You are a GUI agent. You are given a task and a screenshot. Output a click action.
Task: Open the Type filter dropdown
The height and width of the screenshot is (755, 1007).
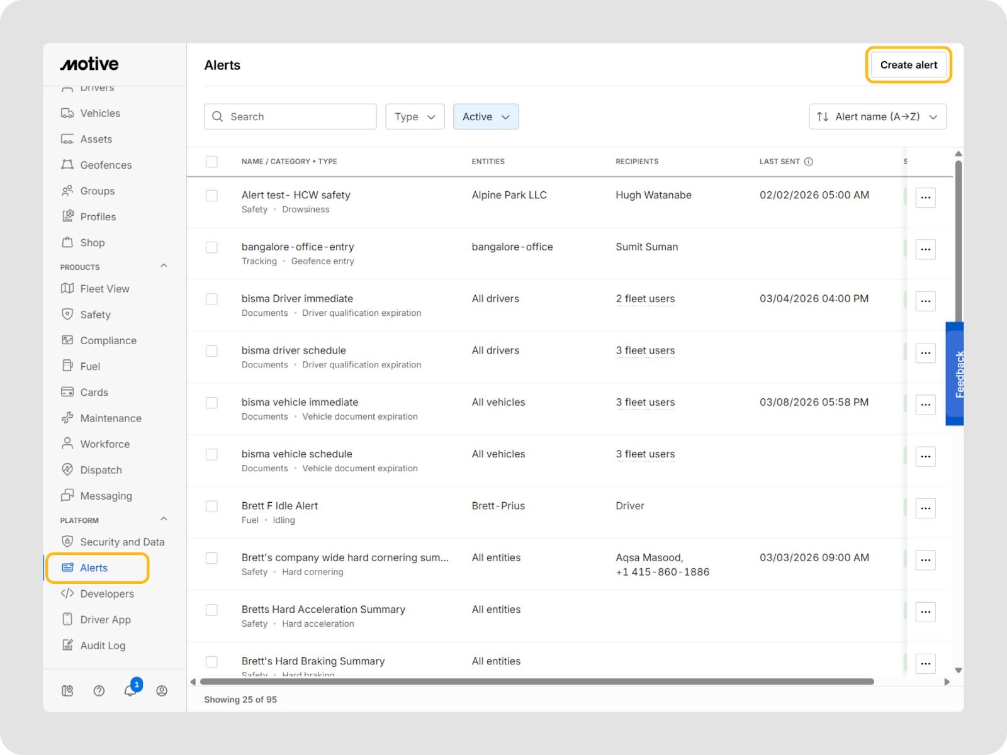[x=415, y=117]
